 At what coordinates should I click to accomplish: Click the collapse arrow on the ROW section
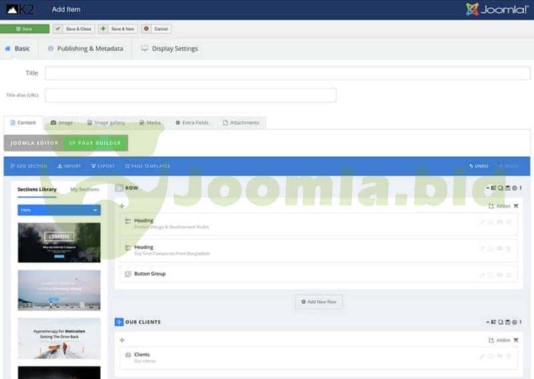pos(487,190)
